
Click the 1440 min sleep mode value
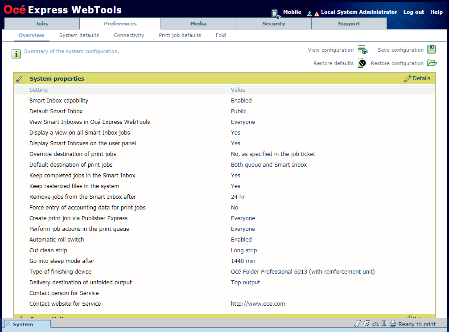coord(243,261)
